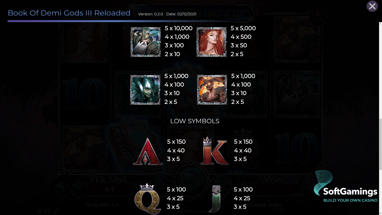This screenshot has height=215, width=382.
Task: Close the paytable overlay with X
Action: click(x=372, y=6)
